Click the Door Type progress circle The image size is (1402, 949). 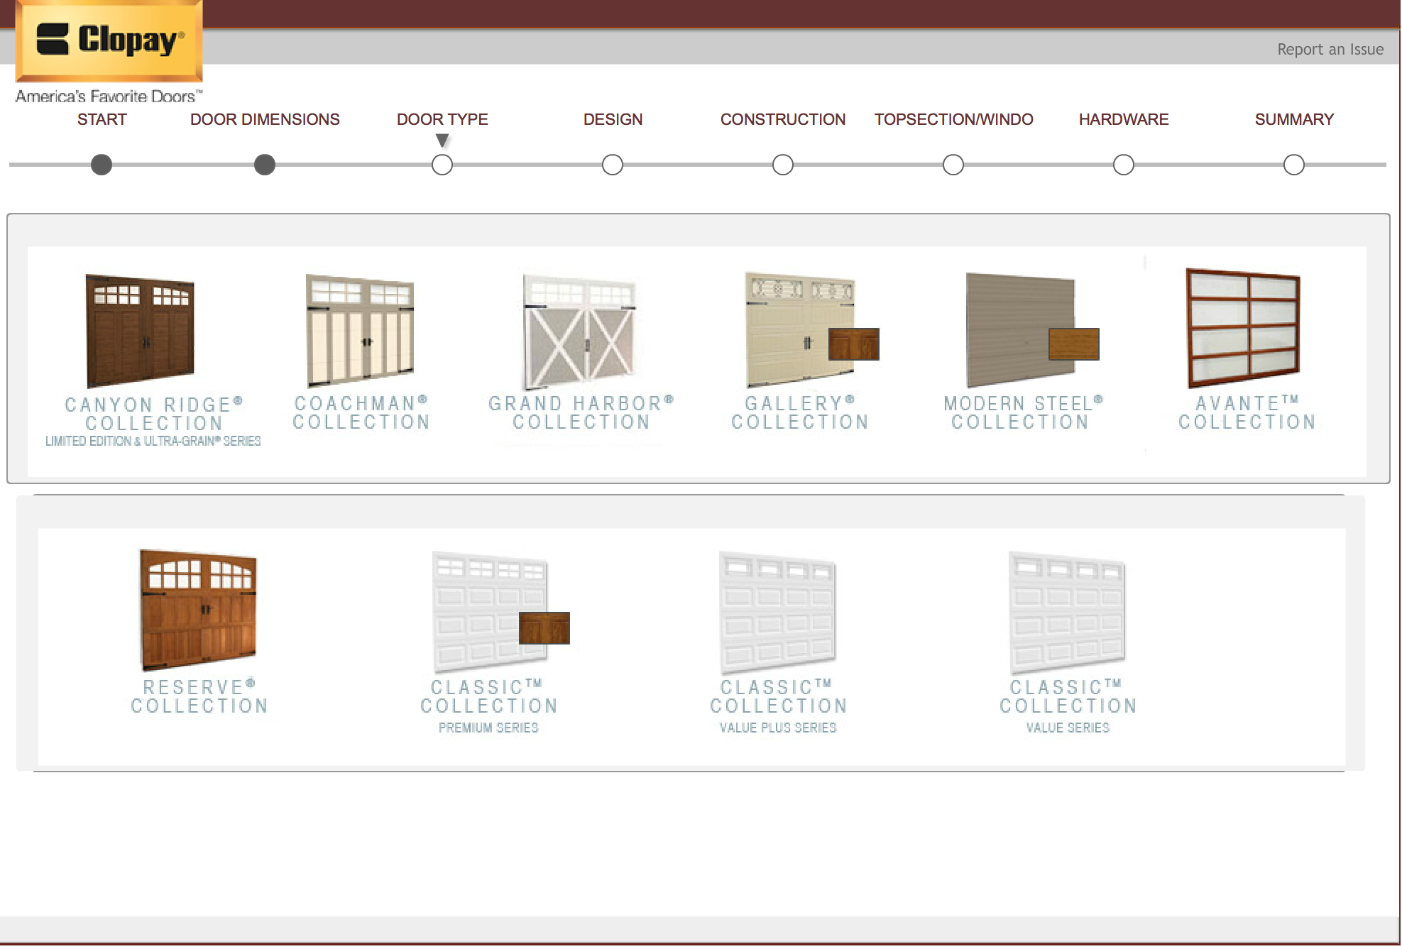coord(442,165)
